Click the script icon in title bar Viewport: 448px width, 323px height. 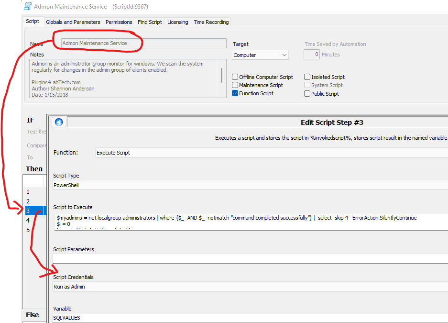(28, 7)
